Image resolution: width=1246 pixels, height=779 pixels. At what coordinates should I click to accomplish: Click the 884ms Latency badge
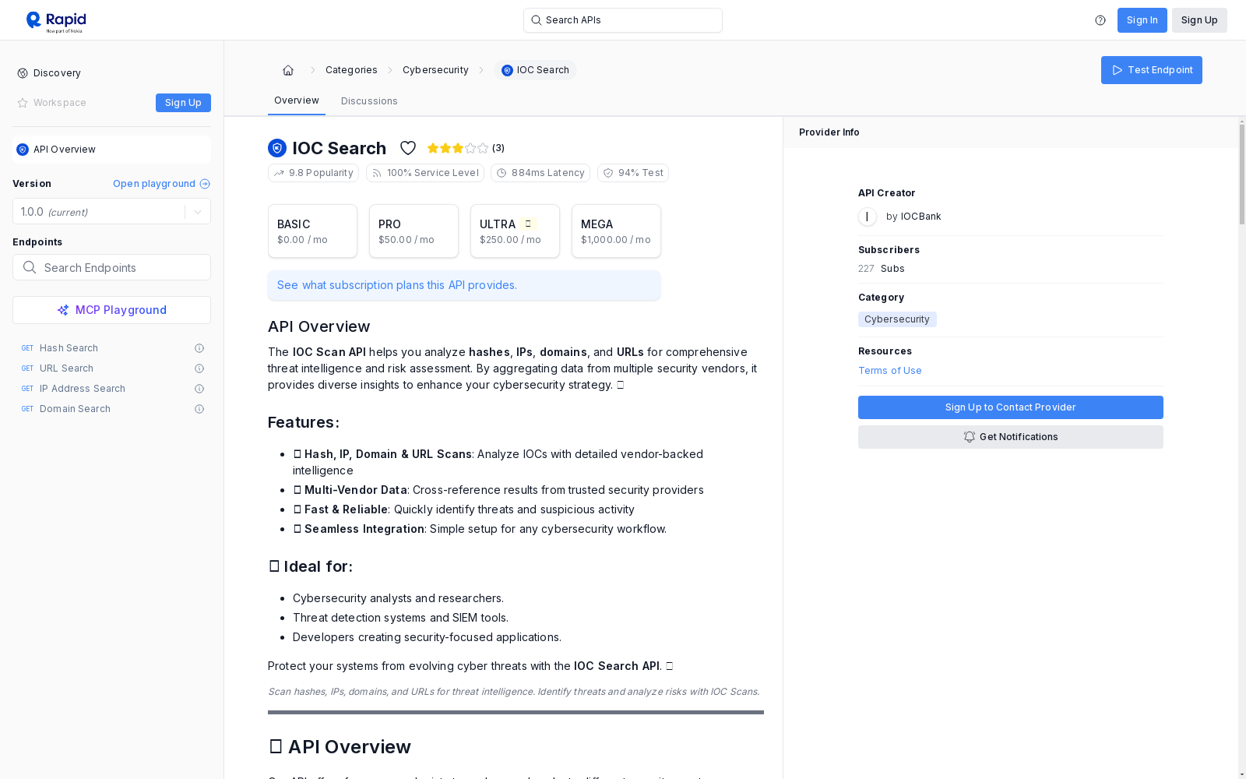(540, 173)
